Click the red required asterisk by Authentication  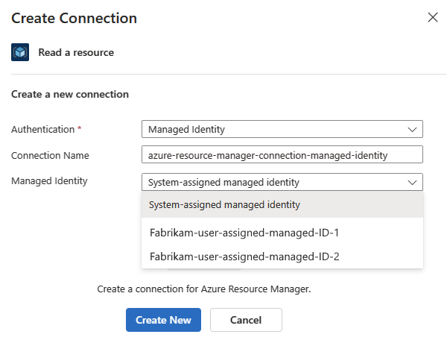[x=80, y=129]
